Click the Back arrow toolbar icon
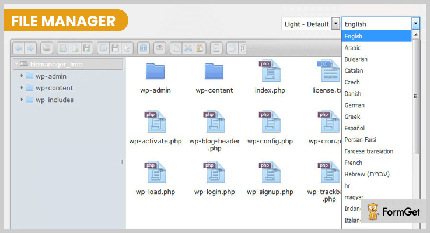 tap(19, 48)
